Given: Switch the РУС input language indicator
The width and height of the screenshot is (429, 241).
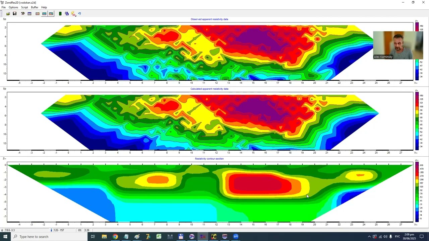Looking at the screenshot, I should point(397,237).
